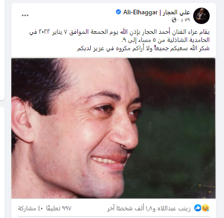
Task: Click the blue verified badge icon
Action: pos(118,12)
